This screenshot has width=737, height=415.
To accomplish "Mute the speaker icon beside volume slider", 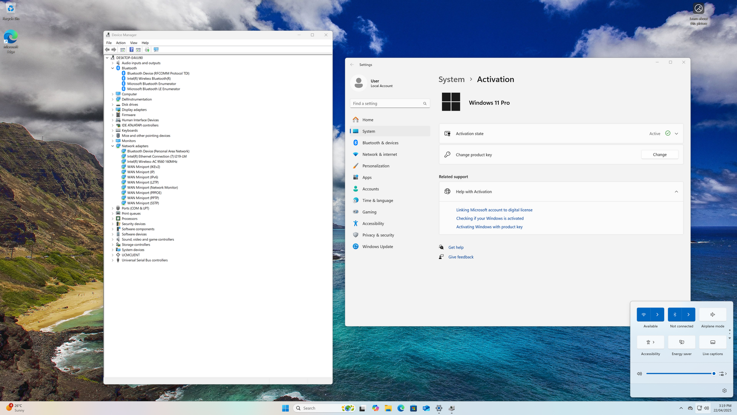I will (639, 373).
